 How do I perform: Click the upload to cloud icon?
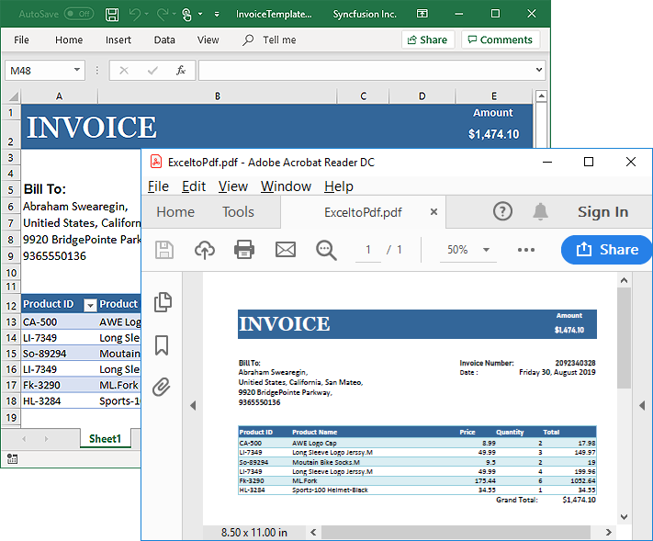click(204, 250)
